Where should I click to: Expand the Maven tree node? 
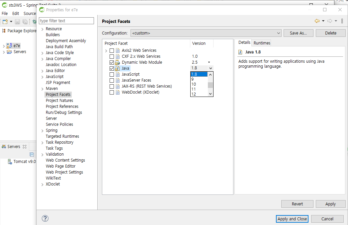(42, 89)
